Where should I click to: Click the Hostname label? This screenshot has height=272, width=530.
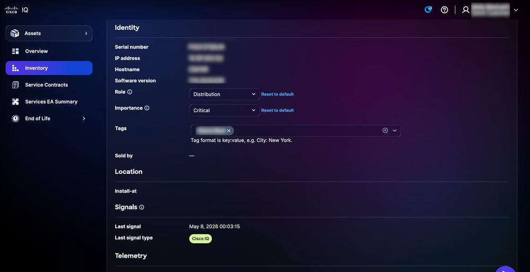127,70
